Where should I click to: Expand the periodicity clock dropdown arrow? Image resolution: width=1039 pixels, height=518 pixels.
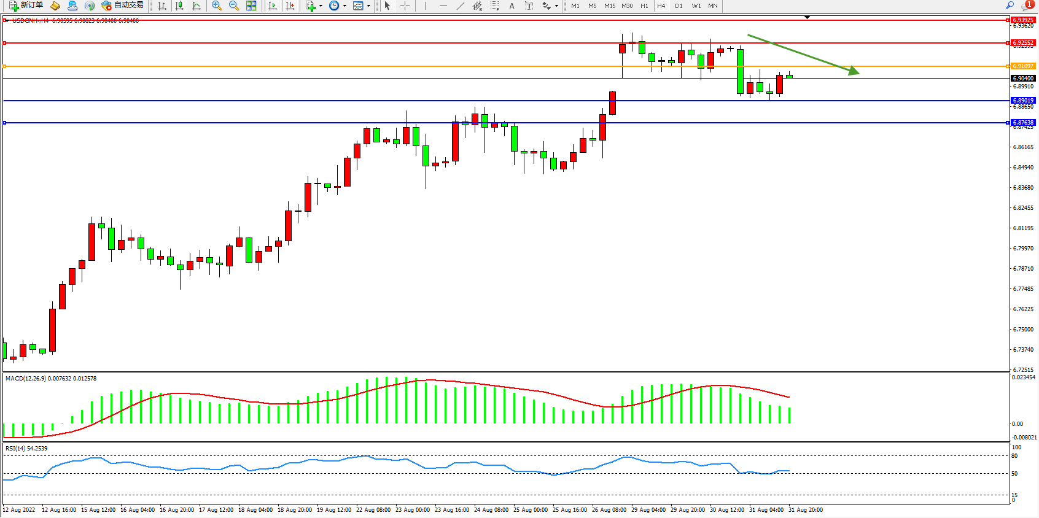tap(344, 6)
